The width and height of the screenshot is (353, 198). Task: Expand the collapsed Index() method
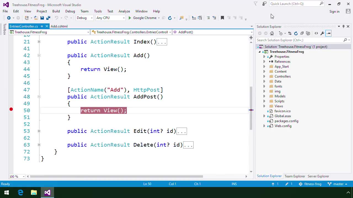39,42
